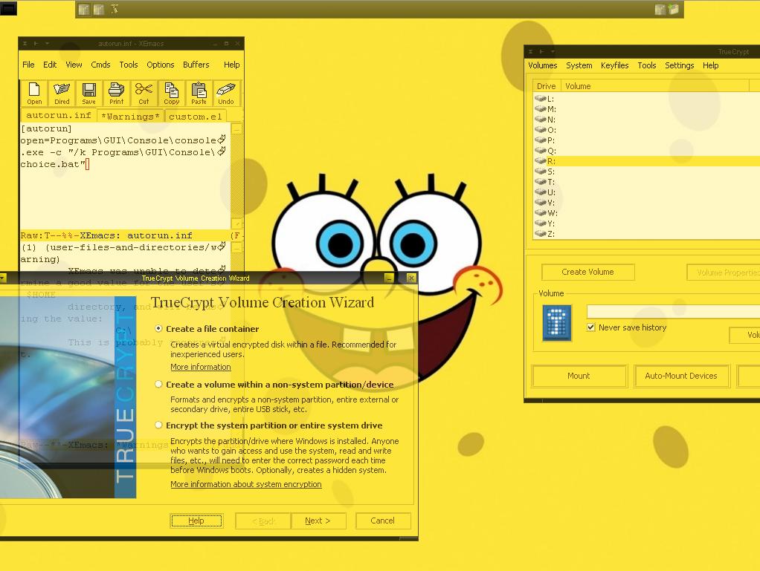The width and height of the screenshot is (760, 571).
Task: Click the Open icon in XEmacs toolbar
Action: pyautogui.click(x=34, y=94)
